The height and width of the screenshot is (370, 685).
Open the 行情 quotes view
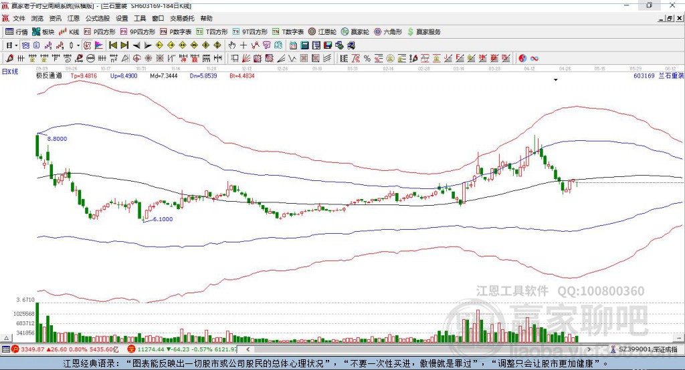(x=16, y=32)
